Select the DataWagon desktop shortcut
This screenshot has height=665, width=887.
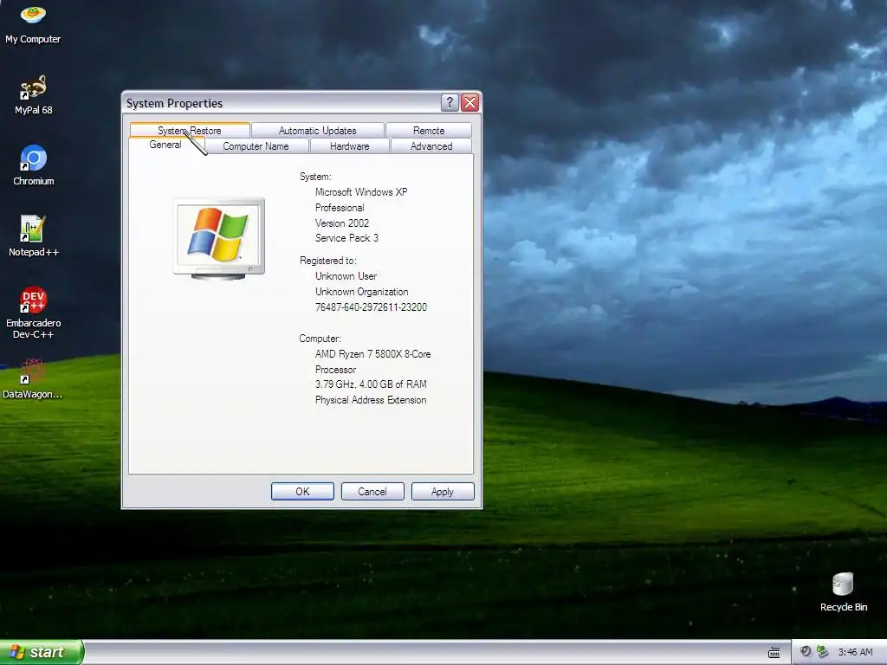[32, 378]
